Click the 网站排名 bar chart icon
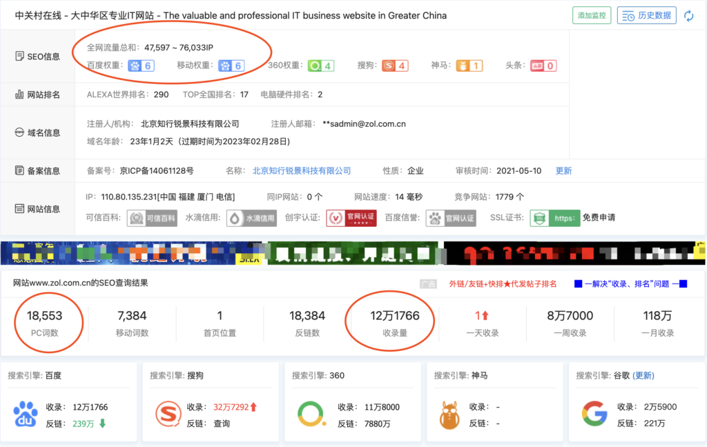The width and height of the screenshot is (707, 447). pyautogui.click(x=19, y=95)
